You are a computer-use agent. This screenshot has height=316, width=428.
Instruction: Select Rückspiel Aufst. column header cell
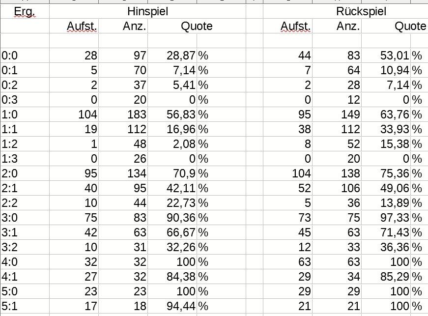(x=287, y=26)
